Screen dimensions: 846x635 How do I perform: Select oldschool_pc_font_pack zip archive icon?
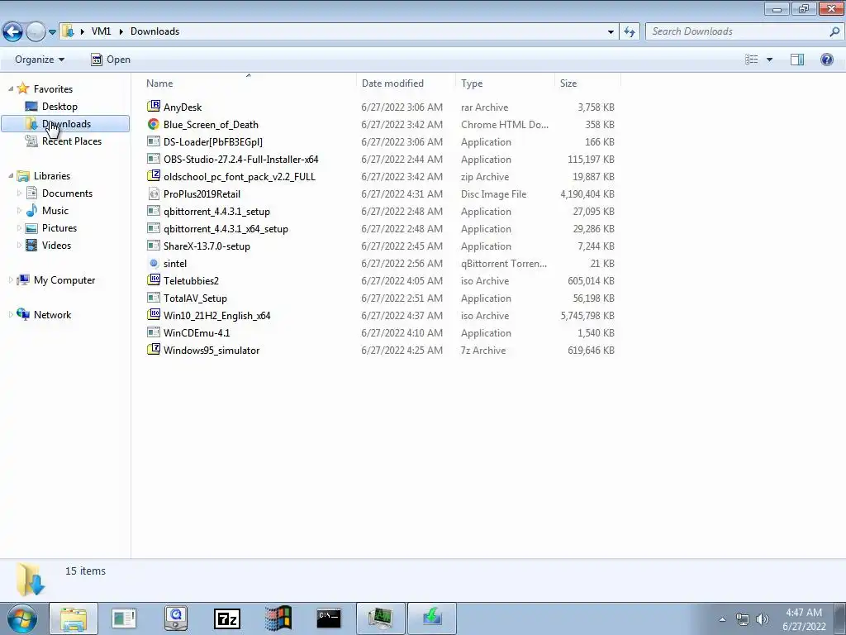tap(154, 176)
